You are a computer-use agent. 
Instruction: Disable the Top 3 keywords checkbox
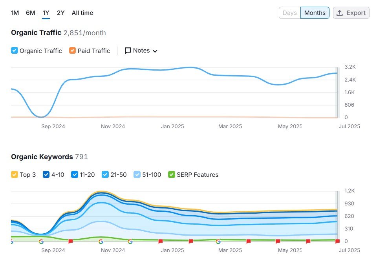click(x=15, y=174)
